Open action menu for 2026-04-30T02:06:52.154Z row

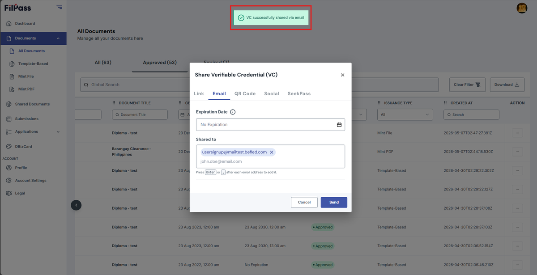point(517,246)
